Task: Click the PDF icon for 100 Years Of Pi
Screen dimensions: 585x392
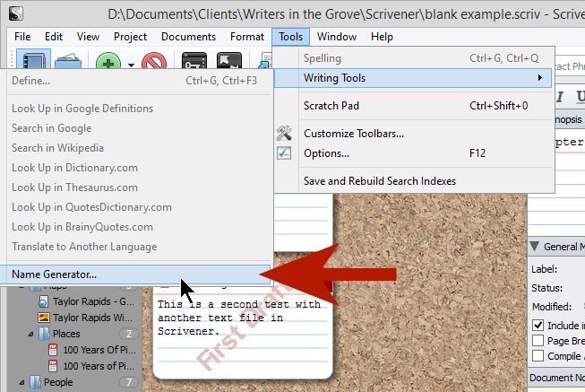Action: [x=53, y=349]
